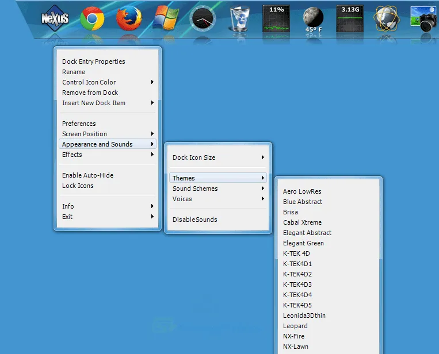Viewport: 439px width, 354px height.
Task: Apply the Cabal Xtreme theme
Action: [329, 222]
